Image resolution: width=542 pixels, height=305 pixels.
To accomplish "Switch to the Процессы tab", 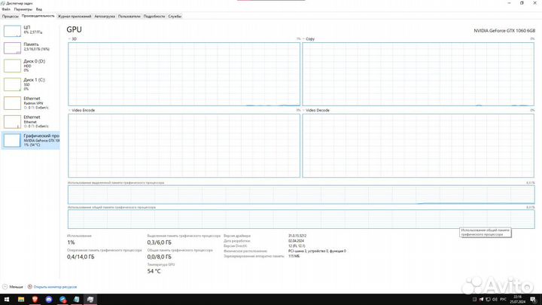I will click(11, 17).
